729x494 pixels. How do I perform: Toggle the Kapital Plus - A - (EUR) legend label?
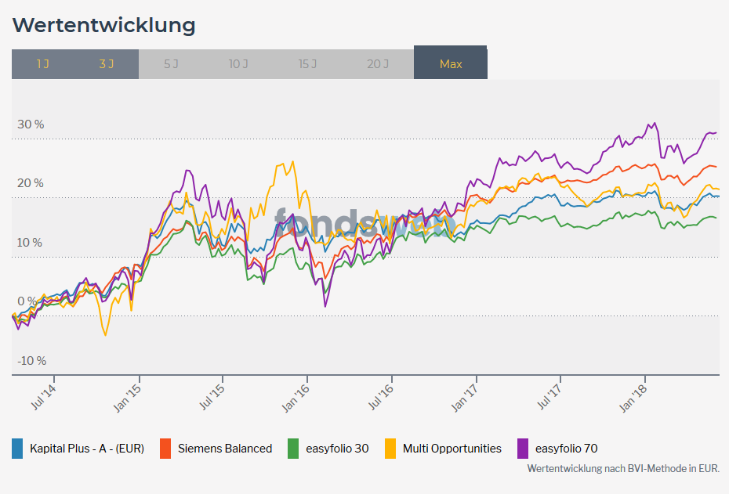coord(87,449)
